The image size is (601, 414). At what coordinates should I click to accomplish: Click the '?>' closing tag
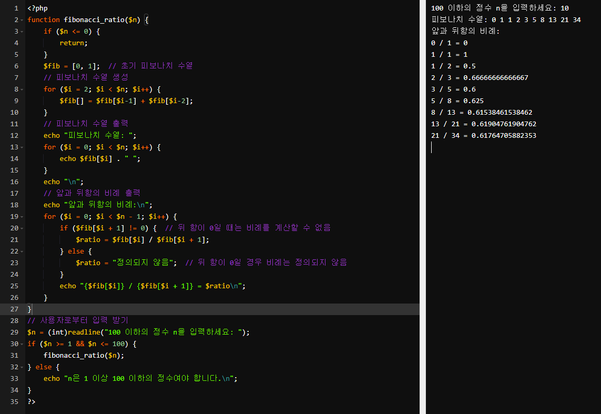coord(32,402)
